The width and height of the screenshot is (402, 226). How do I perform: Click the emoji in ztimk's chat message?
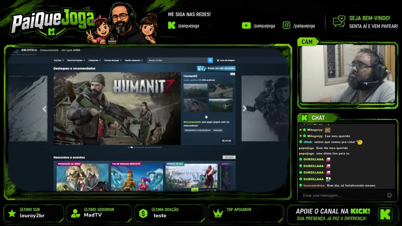(360, 142)
